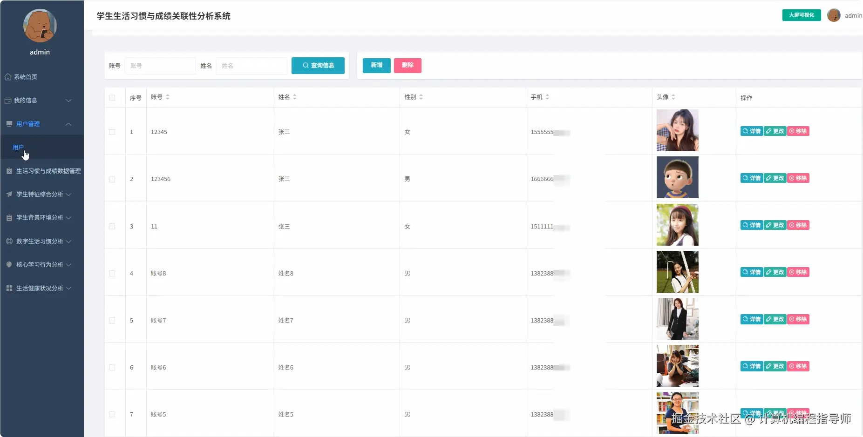The image size is (863, 437).
Task: View 详情 for account 11
Action: [752, 225]
